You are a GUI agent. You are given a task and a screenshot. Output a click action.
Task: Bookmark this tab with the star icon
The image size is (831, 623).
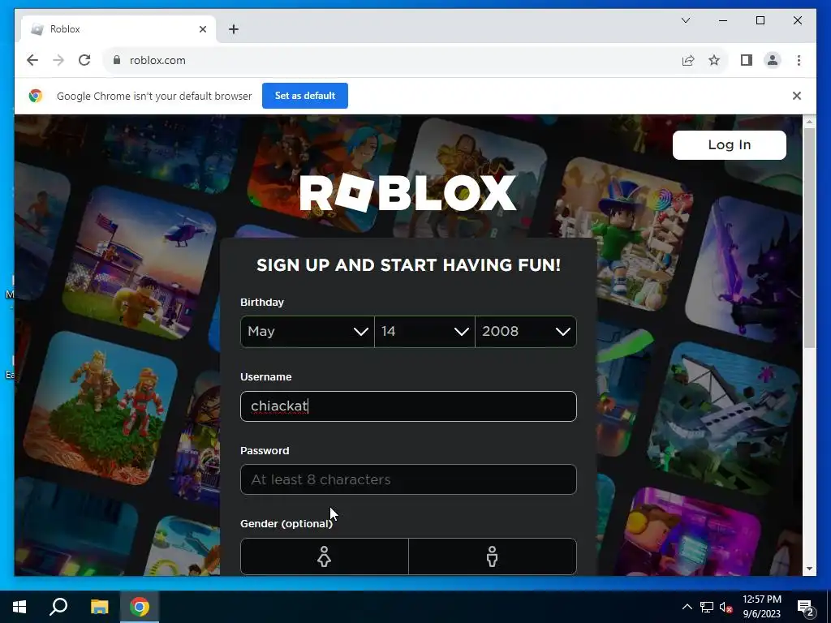[x=714, y=60]
